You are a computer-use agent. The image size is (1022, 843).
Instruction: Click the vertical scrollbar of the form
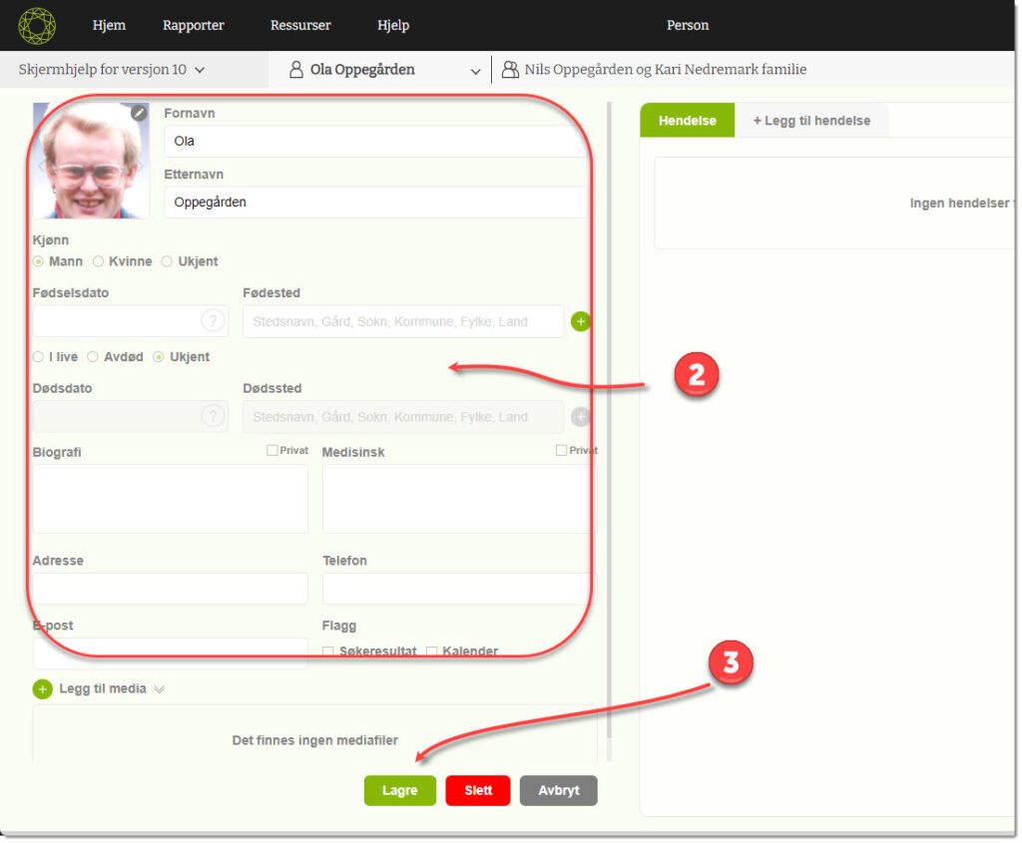coord(608,399)
